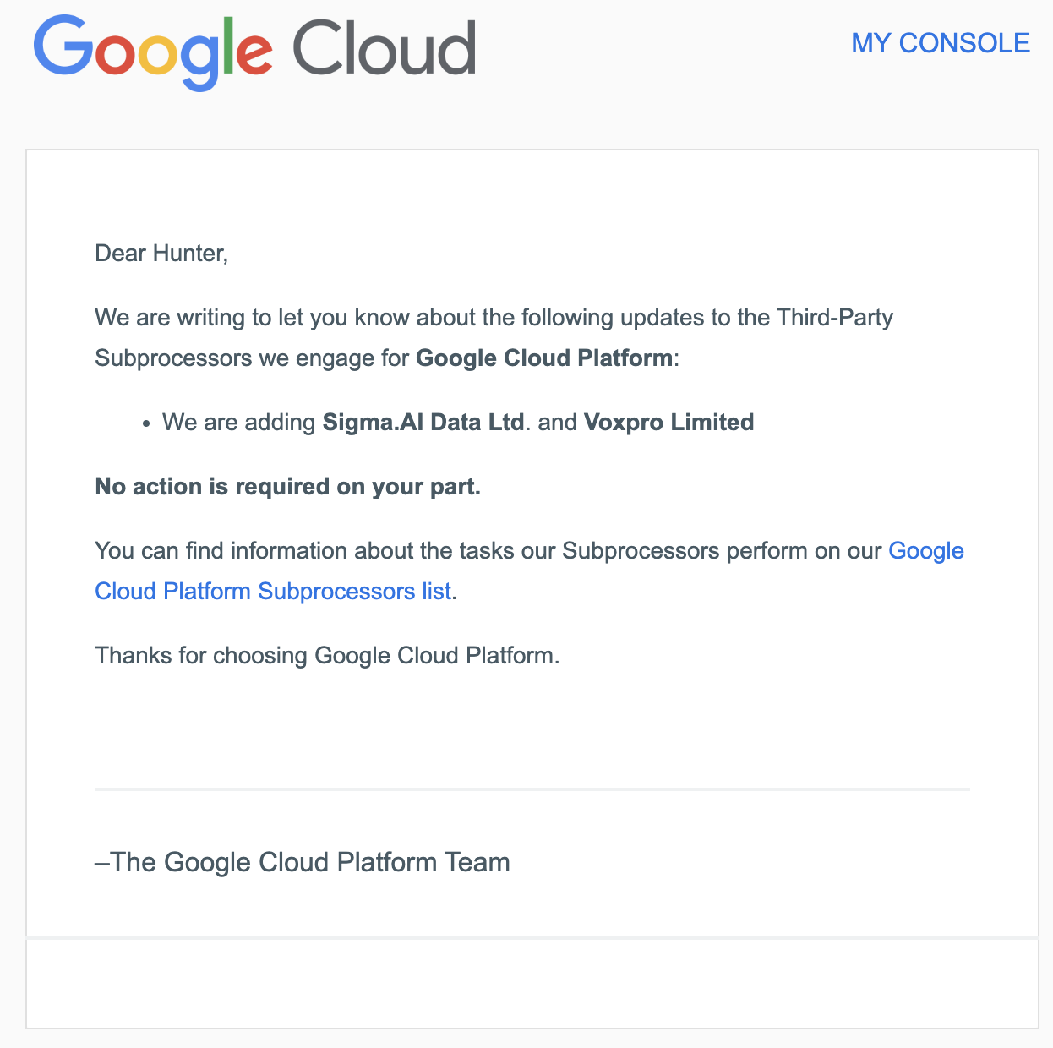The width and height of the screenshot is (1053, 1048).
Task: Click the bullet point before 'We are adding'
Action: (146, 423)
